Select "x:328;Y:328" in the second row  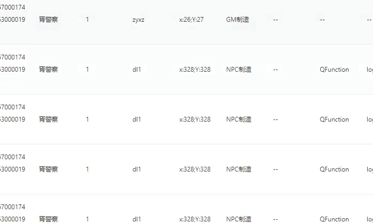pos(195,70)
